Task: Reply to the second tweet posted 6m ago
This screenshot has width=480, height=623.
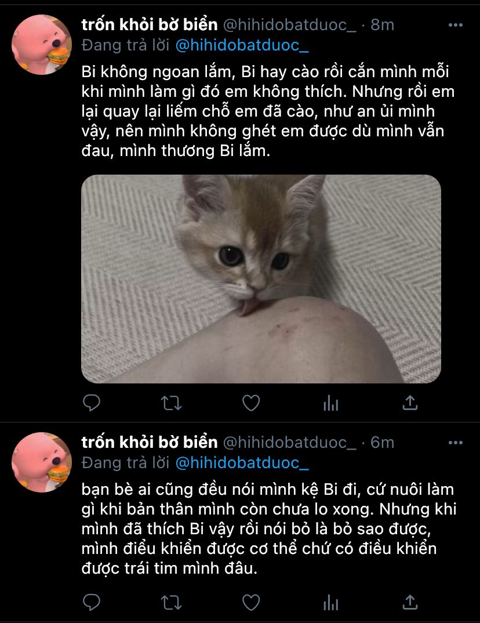Action: (92, 602)
